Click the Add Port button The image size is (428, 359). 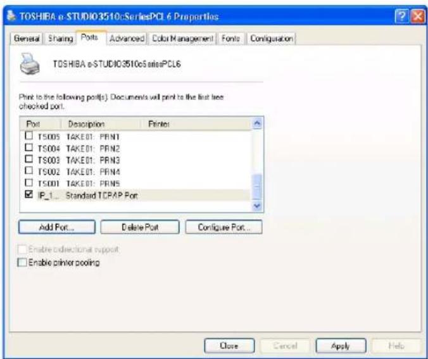tap(57, 227)
